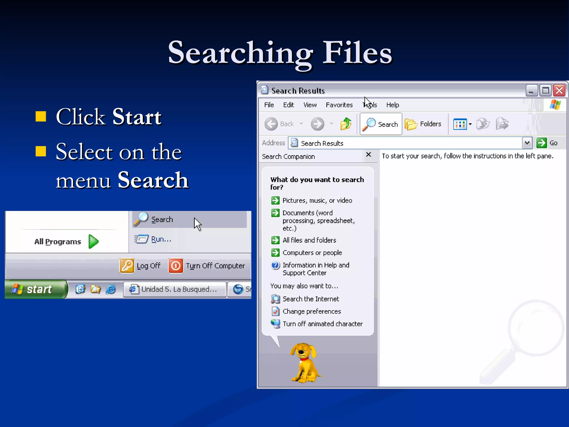Close the Search Results window
This screenshot has width=569, height=427.
[559, 91]
